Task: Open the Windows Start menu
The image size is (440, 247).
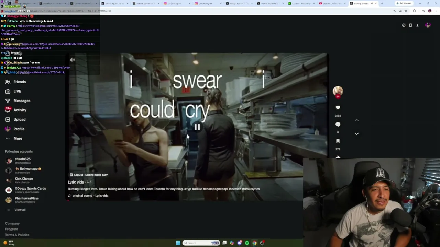Action: 178,243
